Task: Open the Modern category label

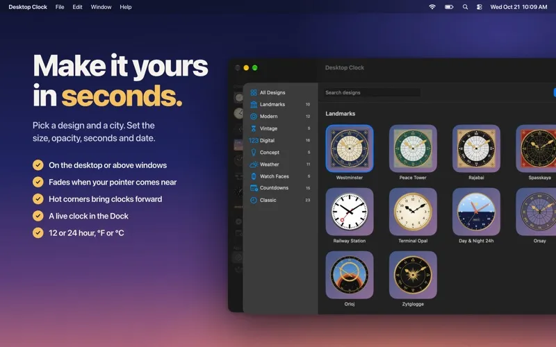Action: [x=268, y=117]
